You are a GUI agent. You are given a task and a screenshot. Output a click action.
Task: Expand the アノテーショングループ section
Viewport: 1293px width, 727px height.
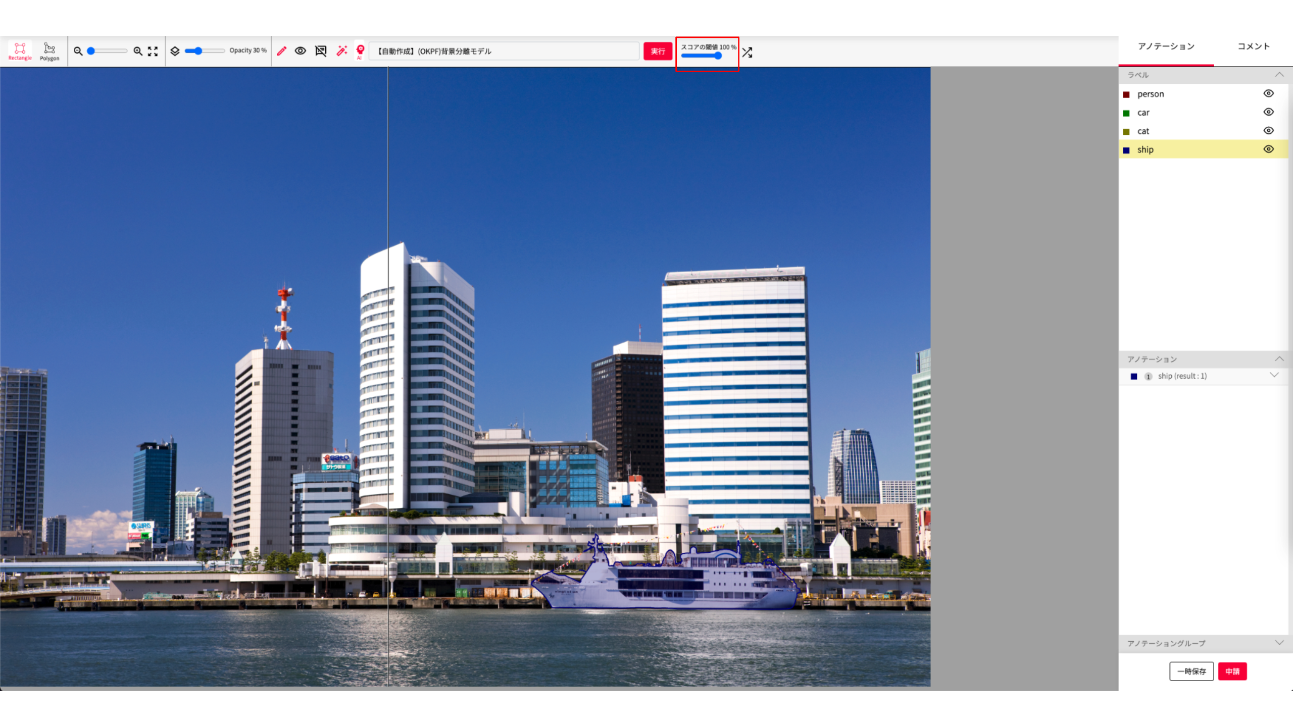coord(1279,643)
